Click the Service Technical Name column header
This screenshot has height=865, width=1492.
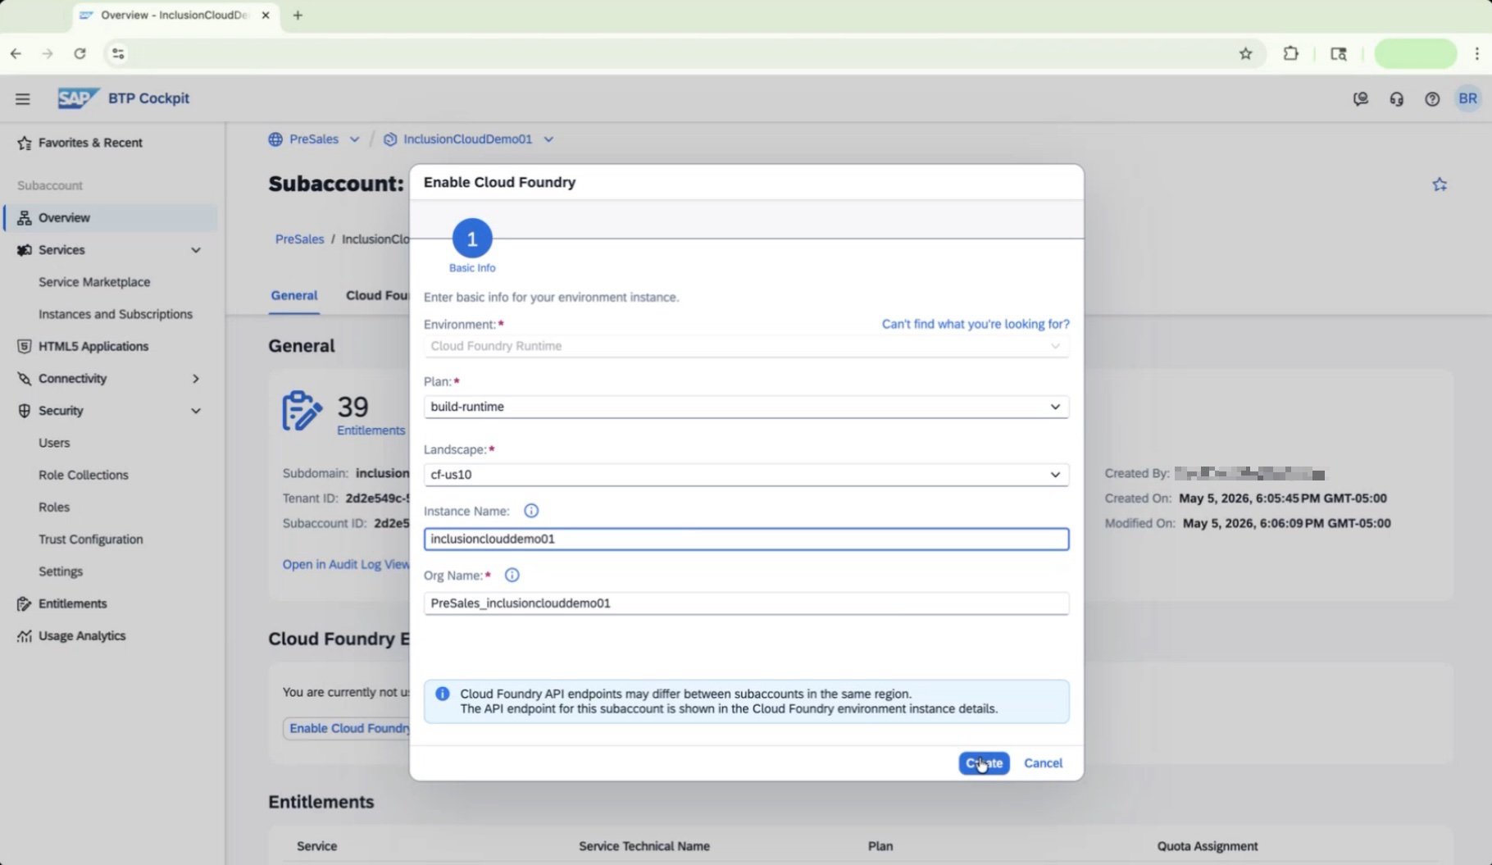644,846
